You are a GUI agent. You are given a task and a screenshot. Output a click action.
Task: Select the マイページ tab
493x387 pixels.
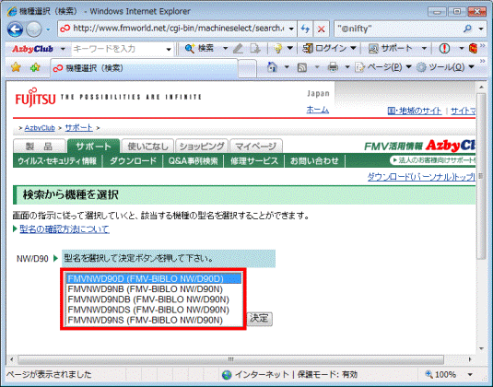click(255, 147)
